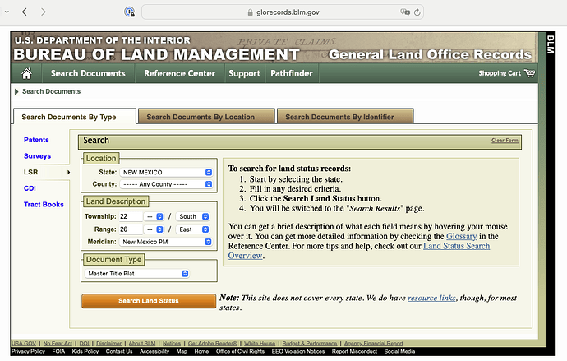Open the Pathfinder menu
This screenshot has height=361, width=567.
[x=292, y=73]
